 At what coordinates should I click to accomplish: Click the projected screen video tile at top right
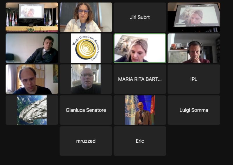[x=194, y=17]
